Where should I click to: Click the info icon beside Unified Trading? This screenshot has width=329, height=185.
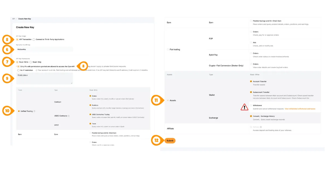34,111
